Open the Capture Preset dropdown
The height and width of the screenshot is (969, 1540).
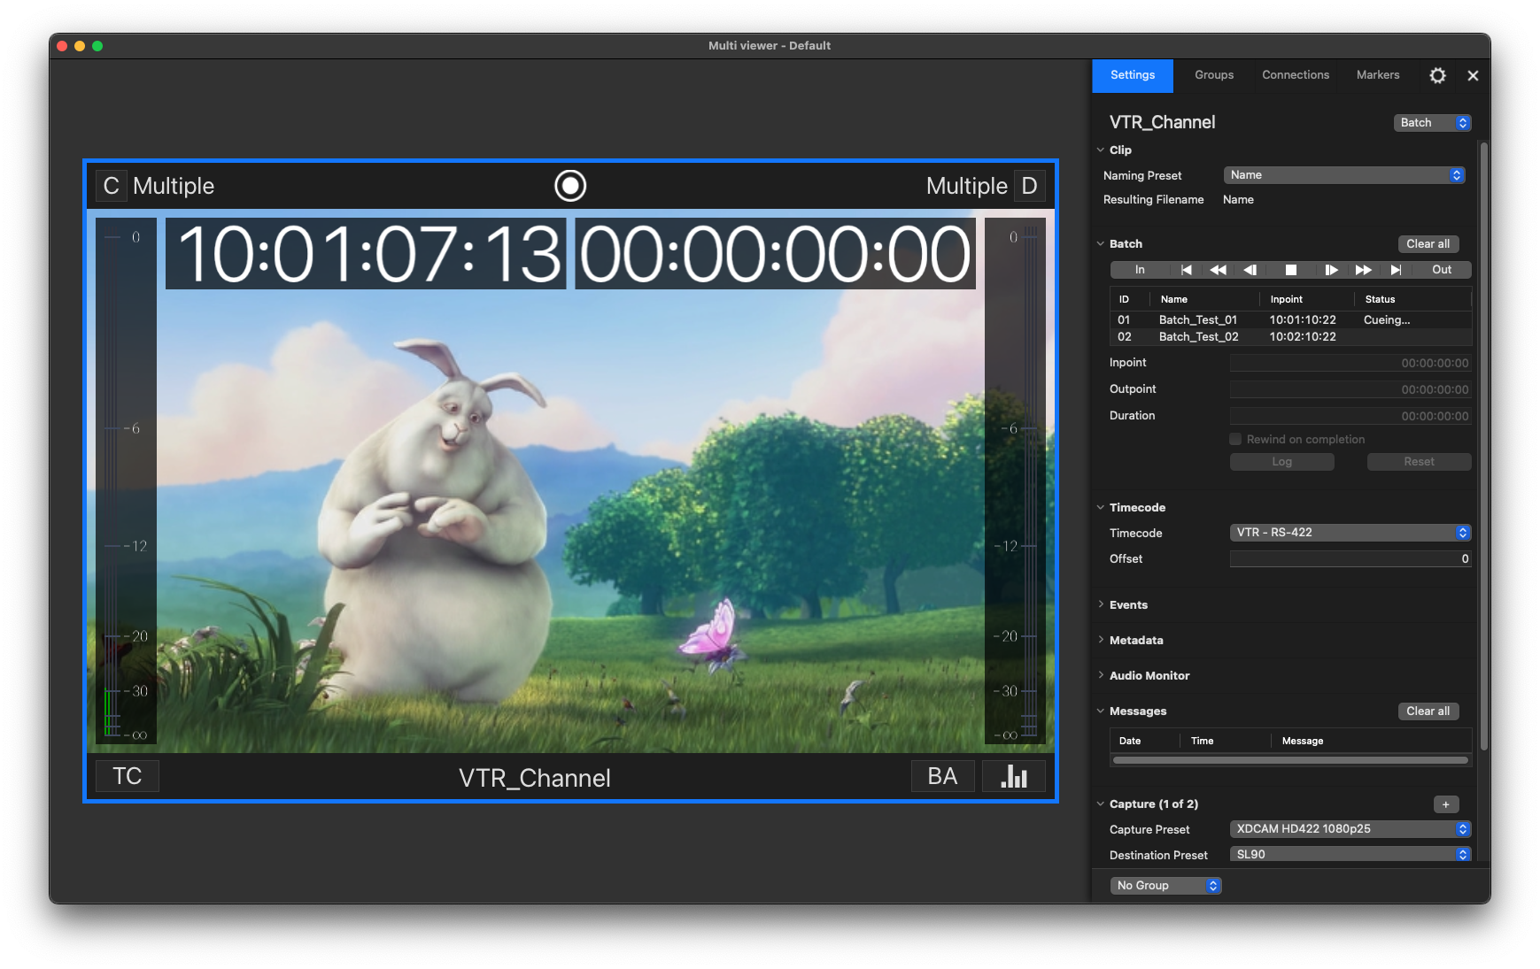pos(1350,829)
